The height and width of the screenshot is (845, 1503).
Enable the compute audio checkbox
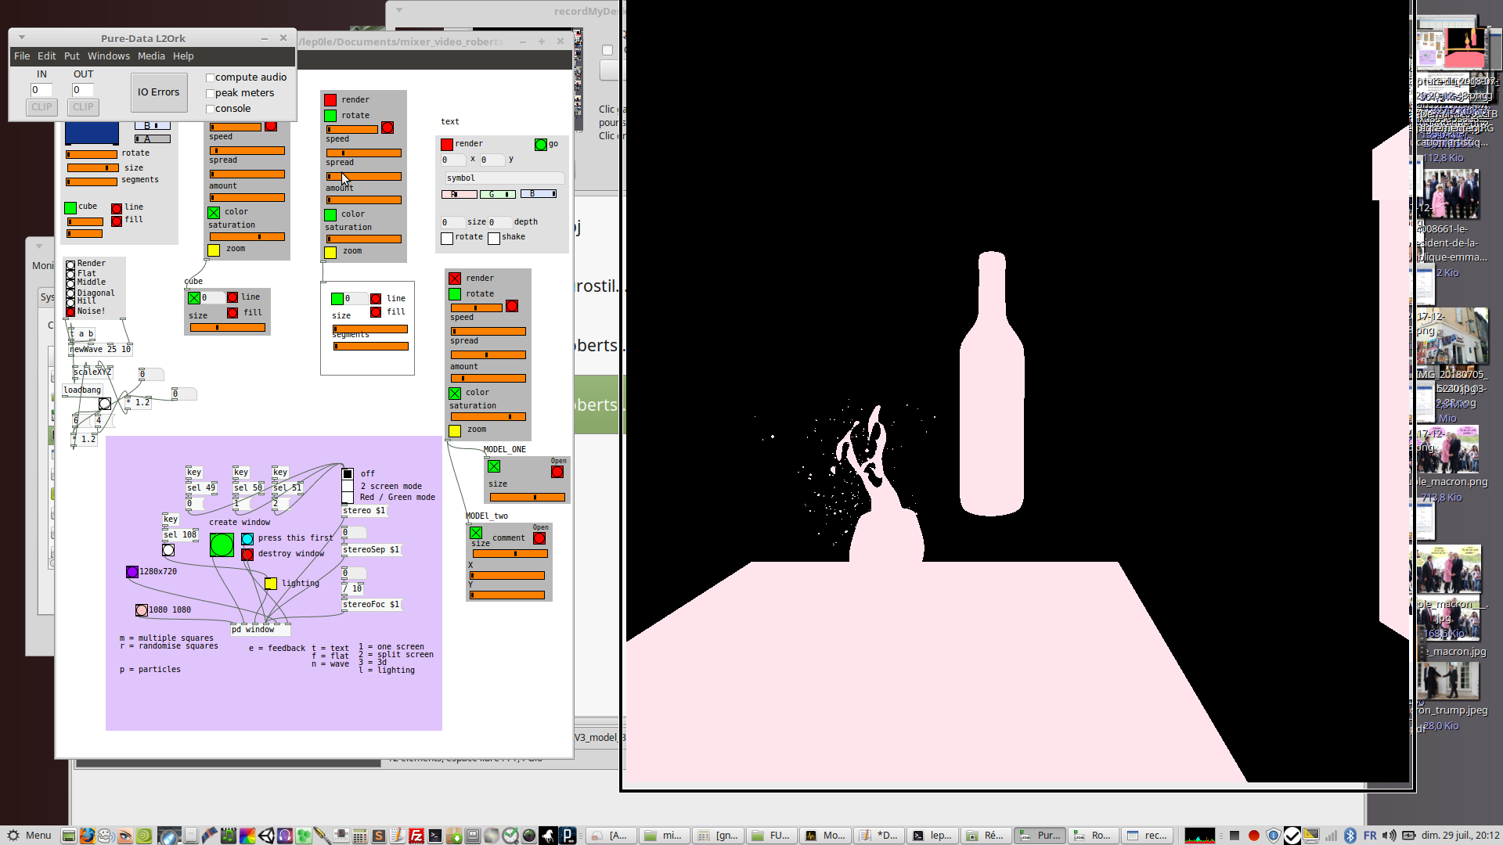(x=211, y=77)
